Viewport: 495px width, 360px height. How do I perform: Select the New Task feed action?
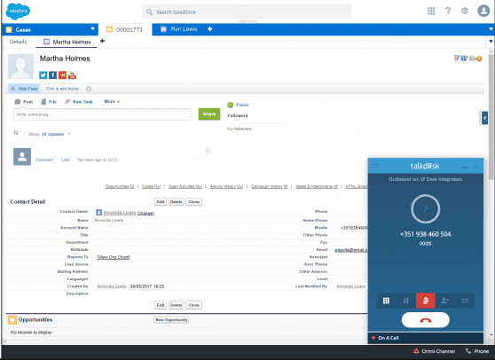(79, 102)
